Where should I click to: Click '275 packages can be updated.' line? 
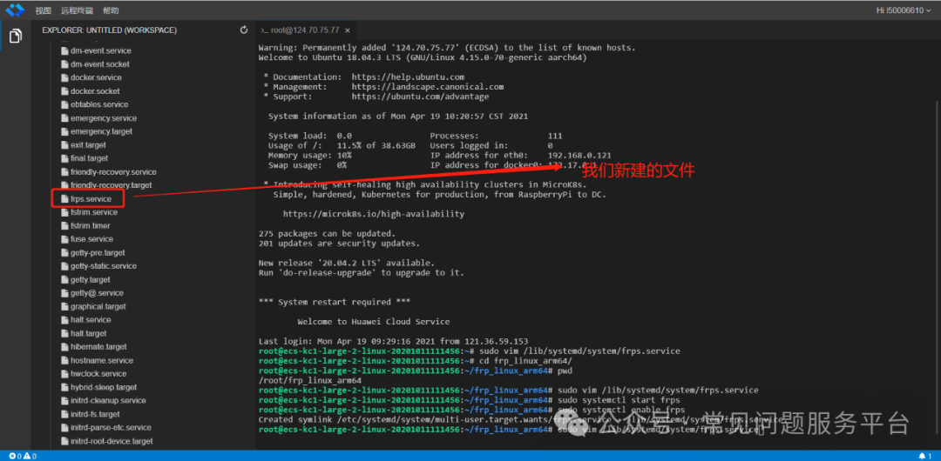pos(327,233)
